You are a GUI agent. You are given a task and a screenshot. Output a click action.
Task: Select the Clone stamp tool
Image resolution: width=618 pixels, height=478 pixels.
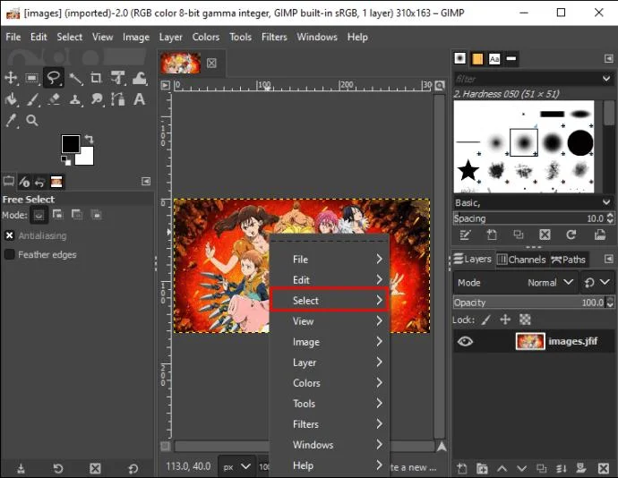click(75, 99)
